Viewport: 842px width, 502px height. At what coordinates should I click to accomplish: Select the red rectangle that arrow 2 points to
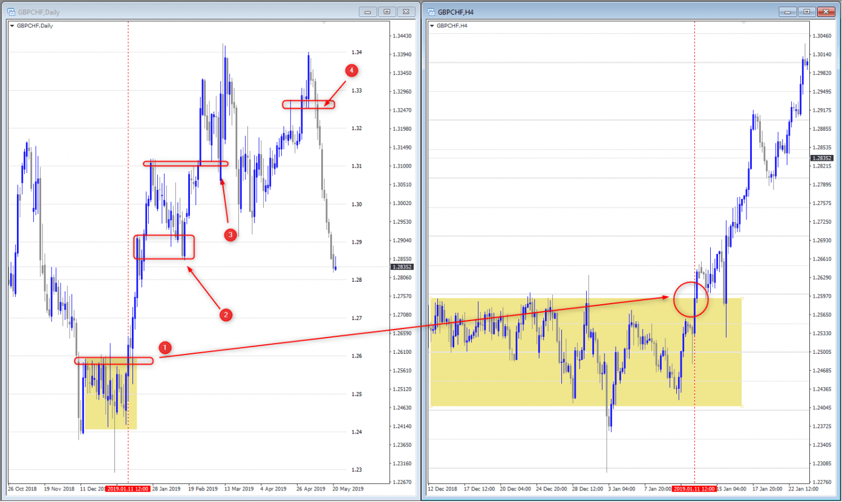(x=164, y=247)
